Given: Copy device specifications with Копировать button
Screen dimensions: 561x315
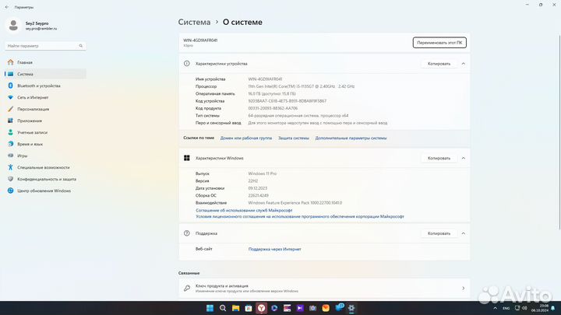Looking at the screenshot, I should [x=439, y=64].
